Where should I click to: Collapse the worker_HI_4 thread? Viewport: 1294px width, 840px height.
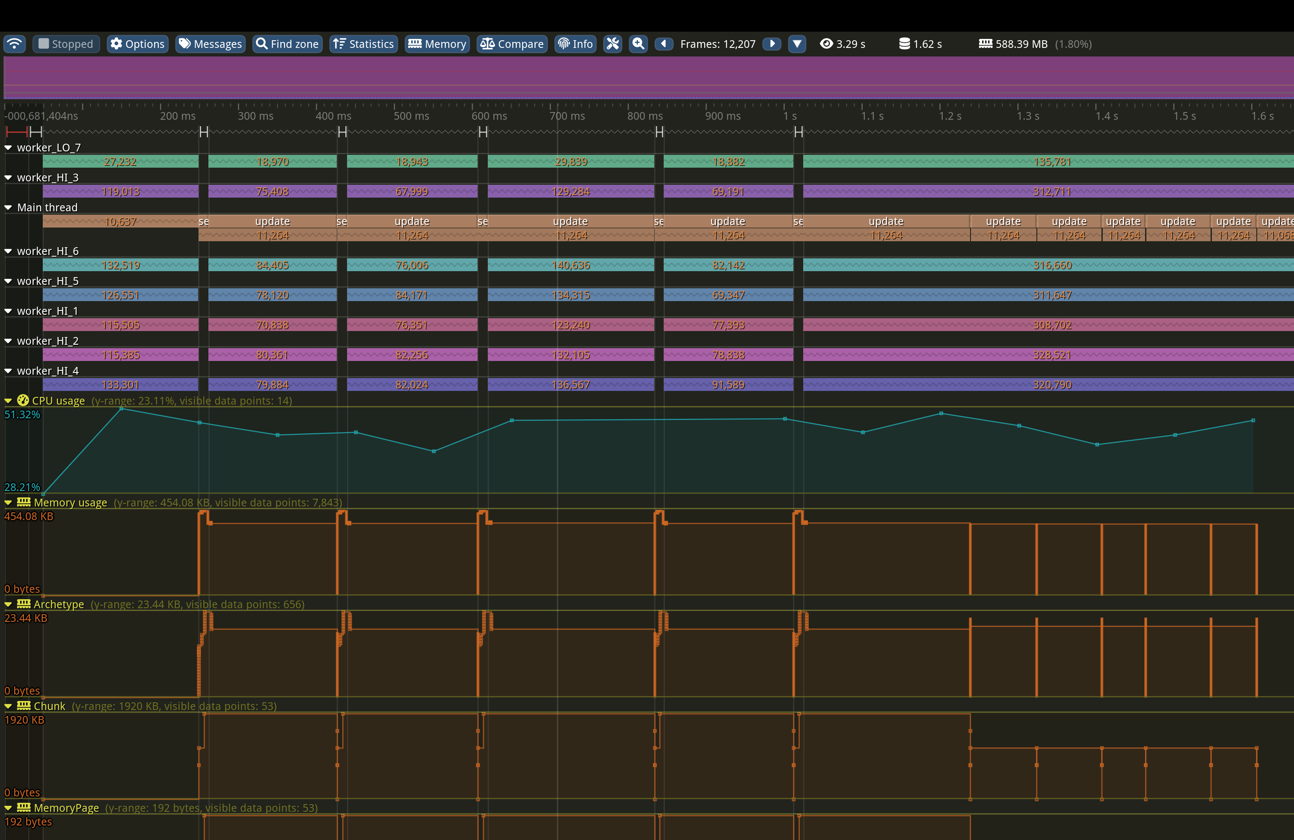(8, 371)
